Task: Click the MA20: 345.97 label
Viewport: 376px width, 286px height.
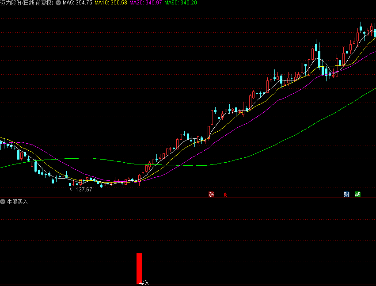Action: (146, 3)
